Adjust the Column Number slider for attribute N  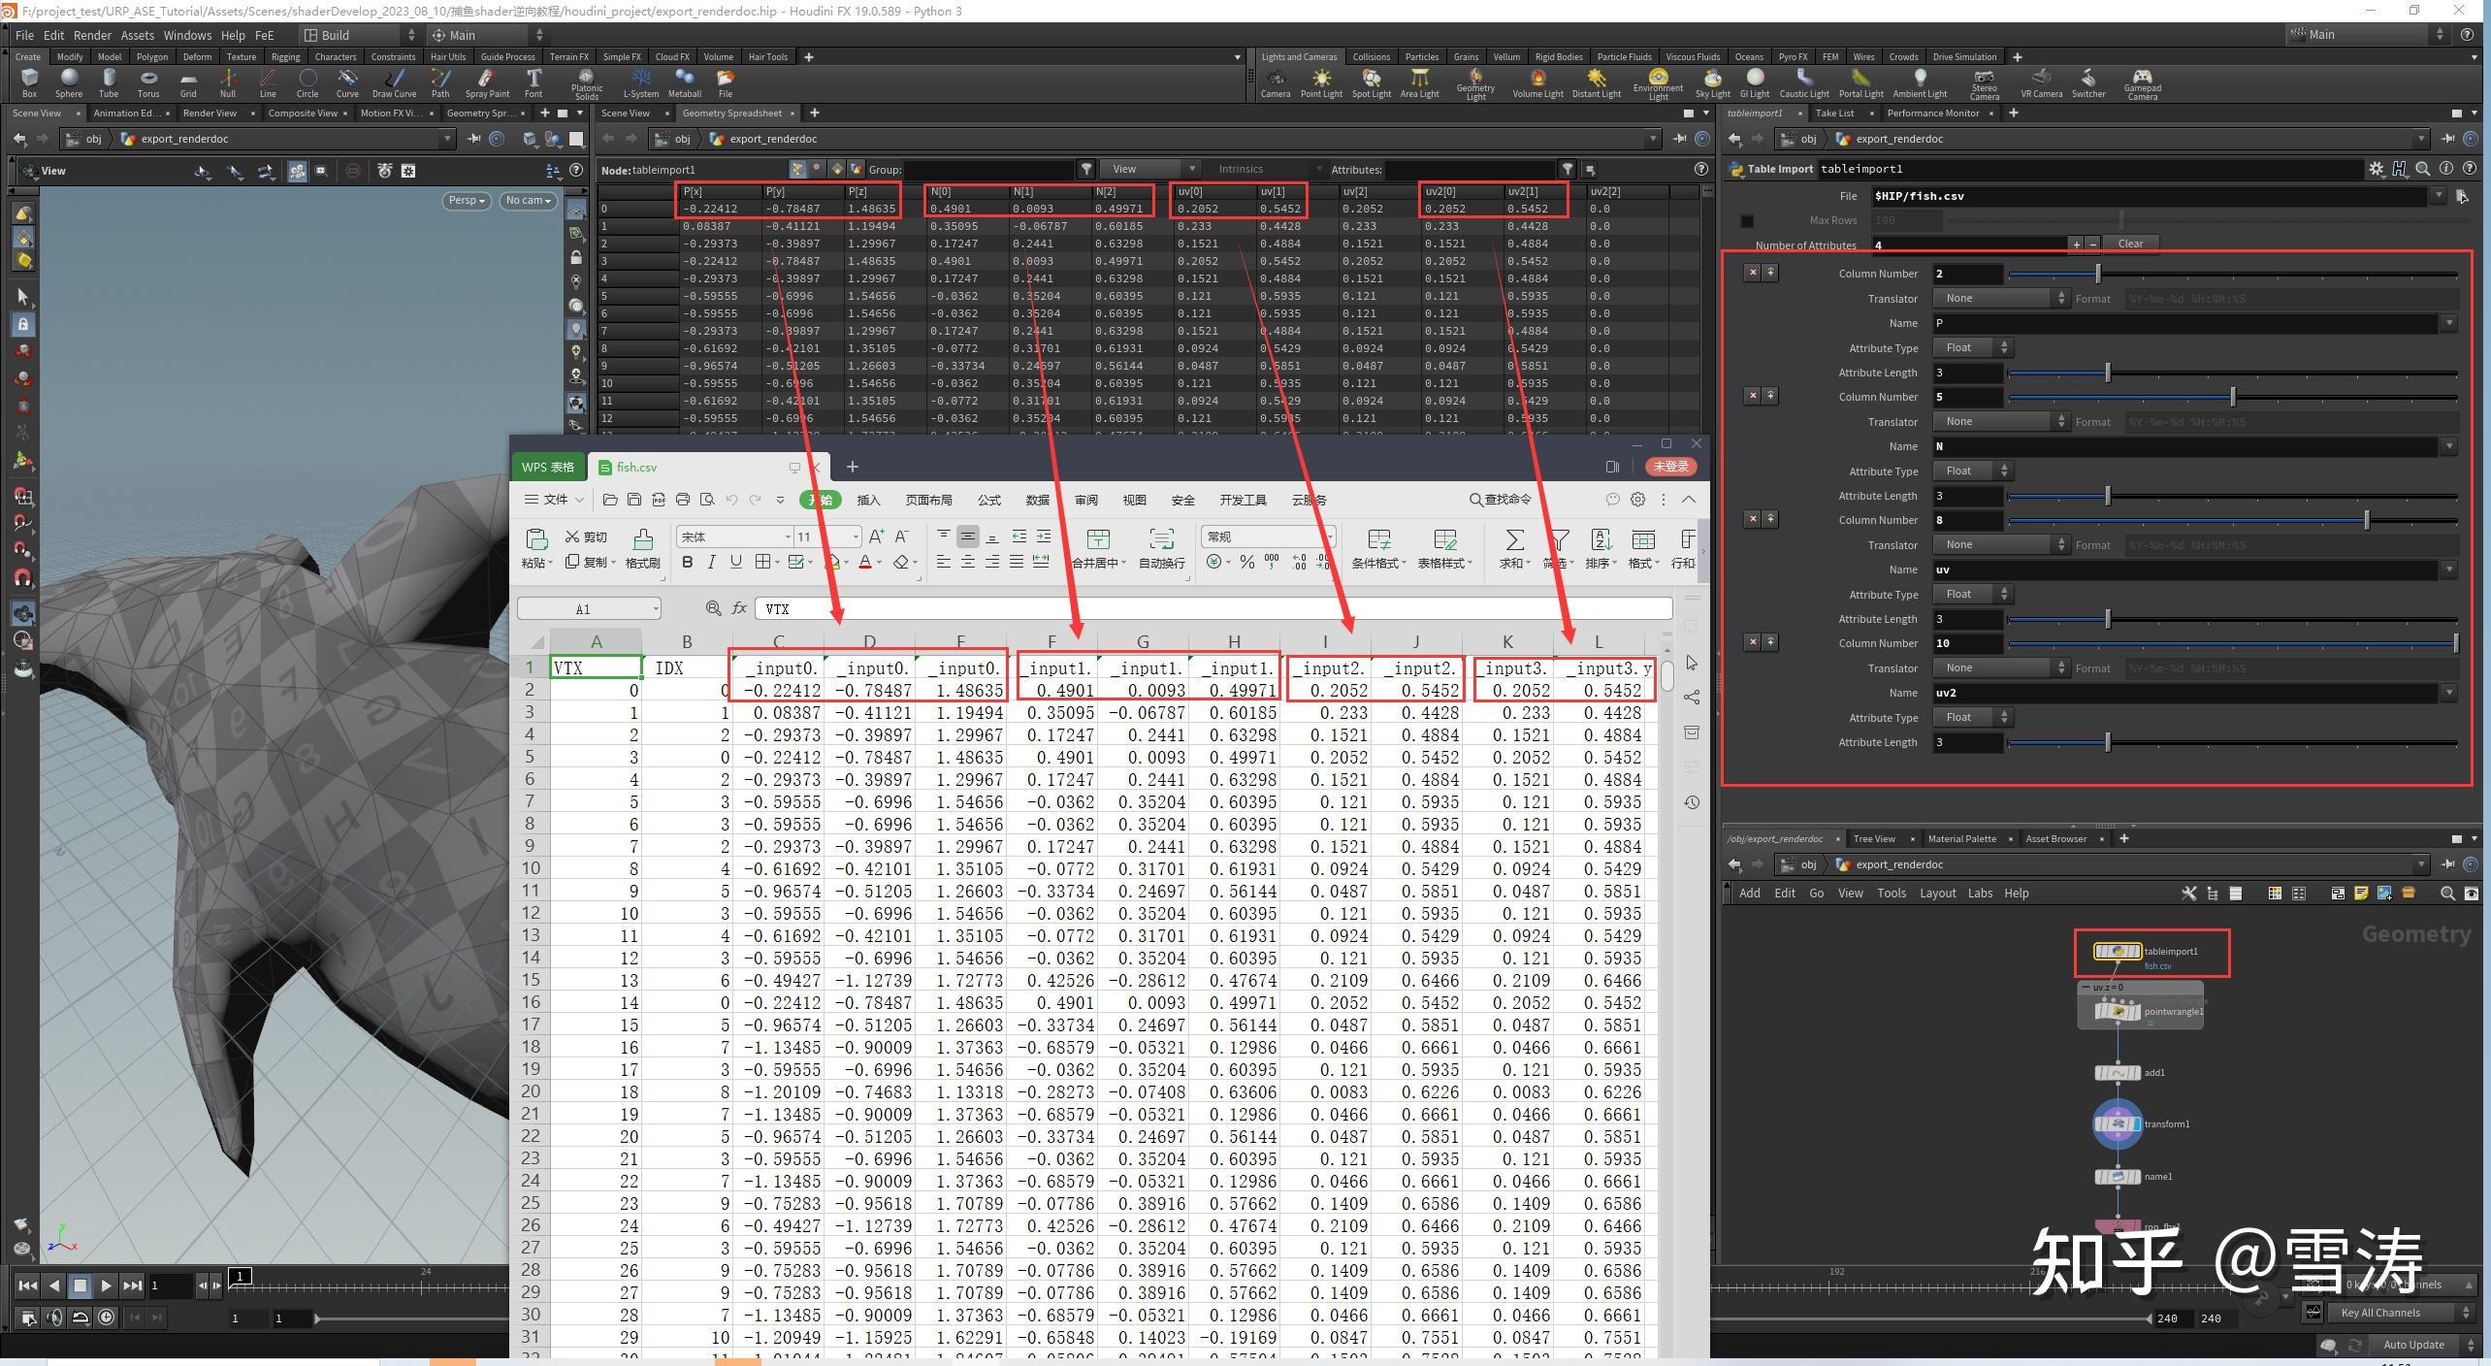[2232, 397]
